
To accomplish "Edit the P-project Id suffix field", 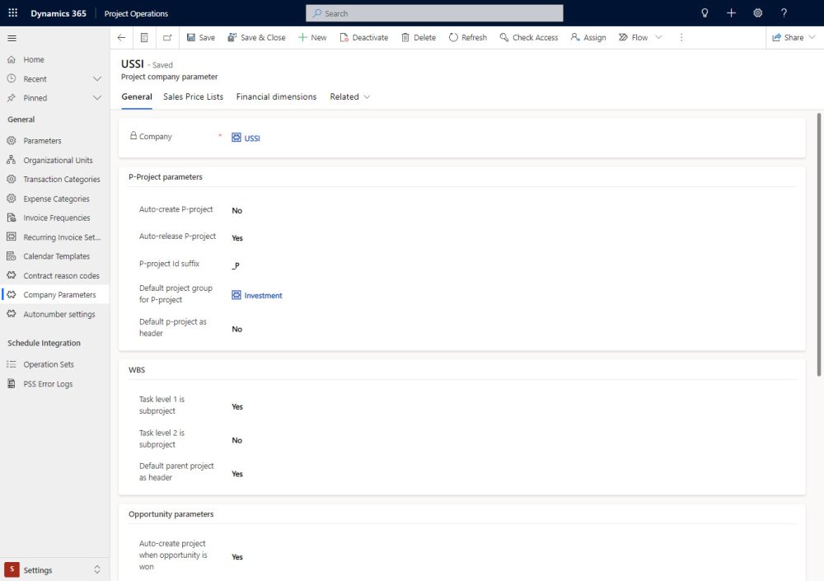I will coord(236,265).
